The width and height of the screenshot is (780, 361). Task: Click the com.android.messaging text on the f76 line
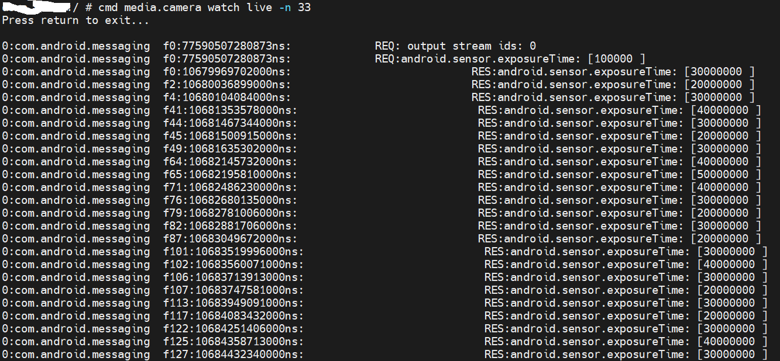[76, 200]
